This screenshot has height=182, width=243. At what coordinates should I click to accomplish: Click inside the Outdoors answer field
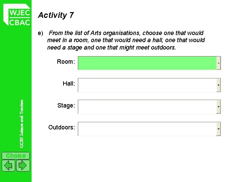point(147,129)
